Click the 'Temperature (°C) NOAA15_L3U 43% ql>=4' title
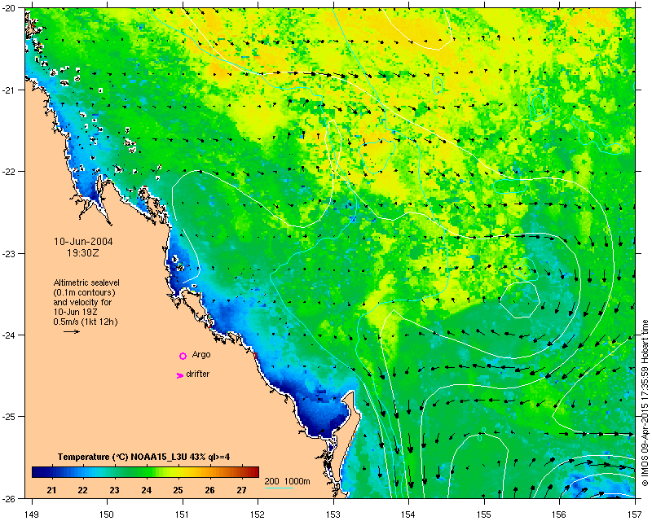The height and width of the screenshot is (521, 652). click(144, 457)
